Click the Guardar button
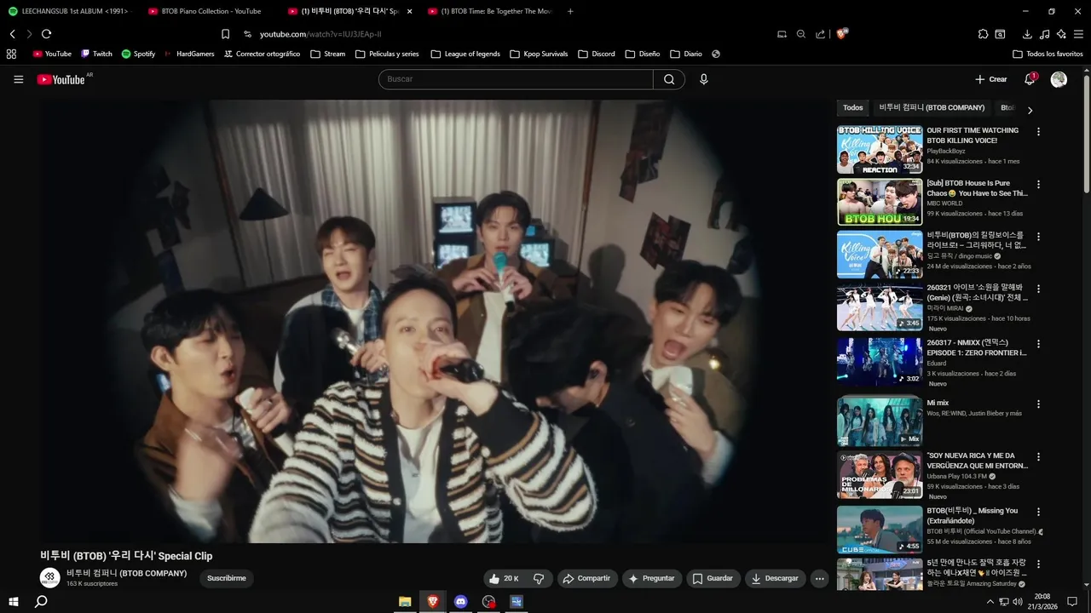Viewport: 1091px width, 613px height. pos(713,578)
